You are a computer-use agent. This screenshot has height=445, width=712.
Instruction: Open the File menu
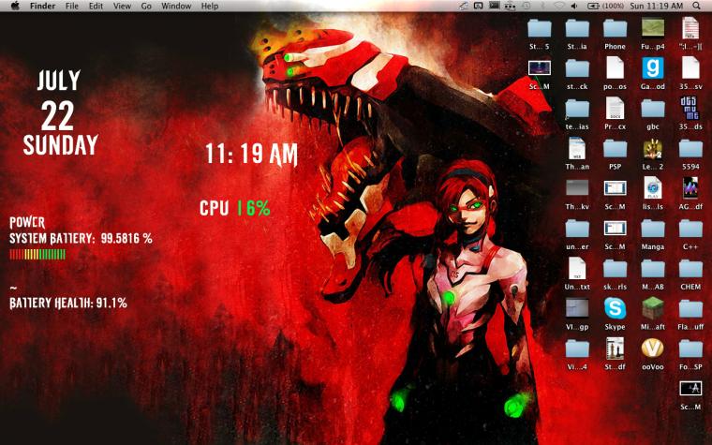click(x=72, y=6)
